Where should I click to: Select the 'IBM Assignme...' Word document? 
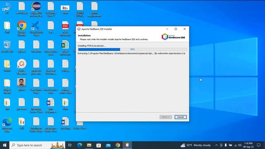pos(51,106)
